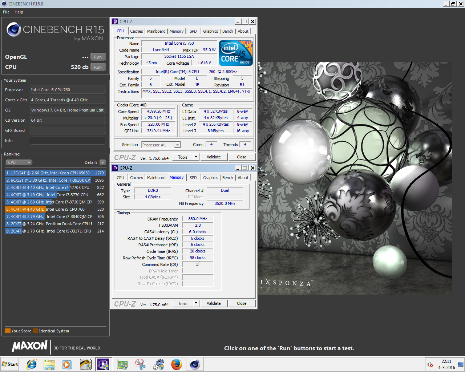Screen dimensions: 465x372
Task: Select Caches tab in top CPU-Z
Action: pyautogui.click(x=137, y=31)
